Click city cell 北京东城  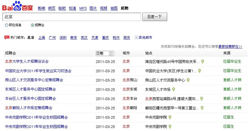pyautogui.click(x=130, y=89)
